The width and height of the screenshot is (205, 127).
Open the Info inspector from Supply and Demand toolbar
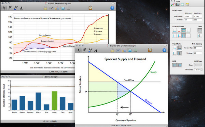164,50
